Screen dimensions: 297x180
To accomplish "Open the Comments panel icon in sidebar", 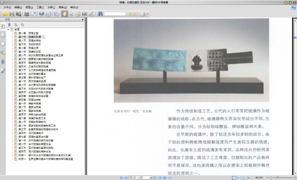I will coord(3,53).
